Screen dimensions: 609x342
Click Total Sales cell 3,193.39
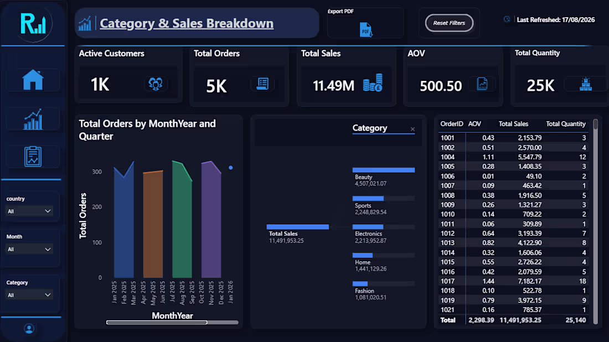point(530,234)
